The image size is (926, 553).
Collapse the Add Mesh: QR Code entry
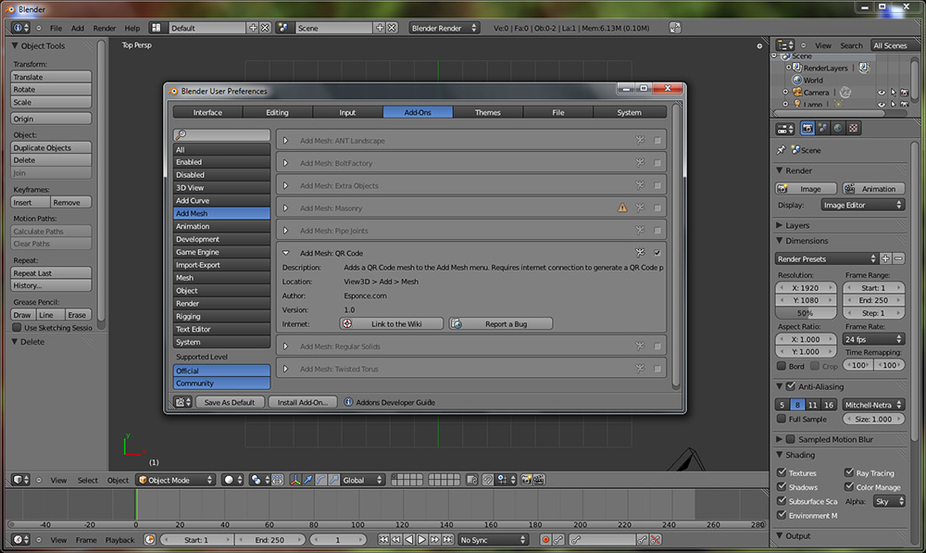286,253
